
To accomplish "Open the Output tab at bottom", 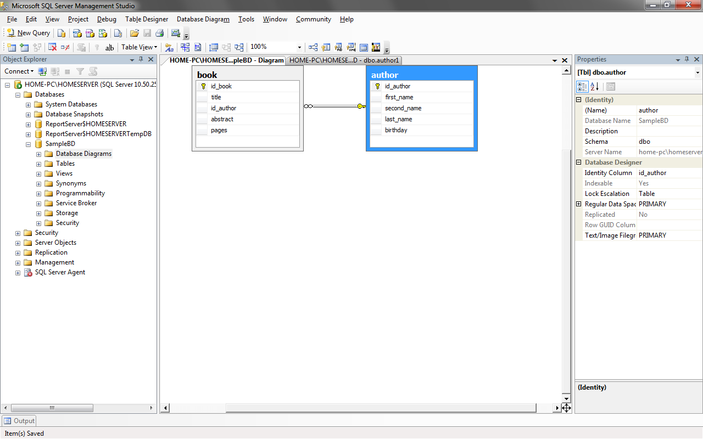I will tap(19, 421).
